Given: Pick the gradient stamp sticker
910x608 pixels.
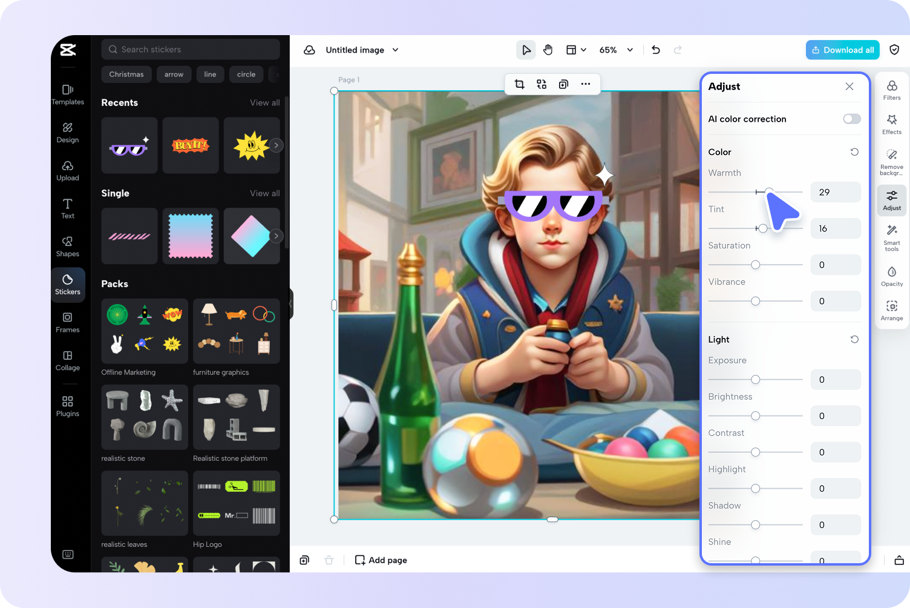Looking at the screenshot, I should pos(191,236).
